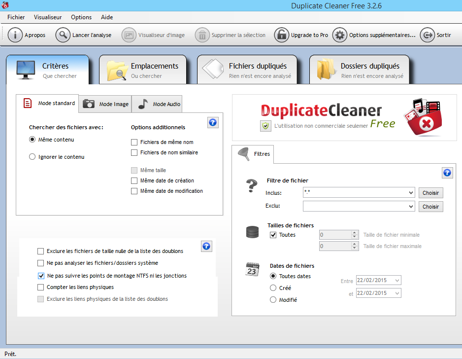
Task: Click Choisir button next to Exclu
Action: click(x=430, y=207)
